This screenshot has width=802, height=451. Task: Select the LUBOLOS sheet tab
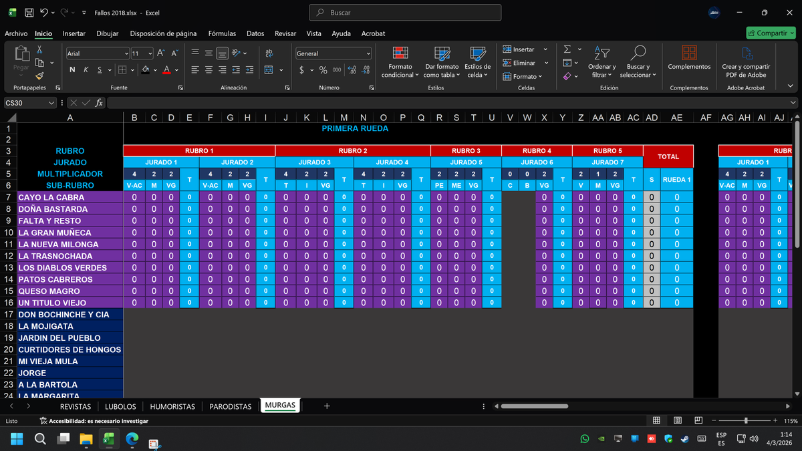pos(120,406)
